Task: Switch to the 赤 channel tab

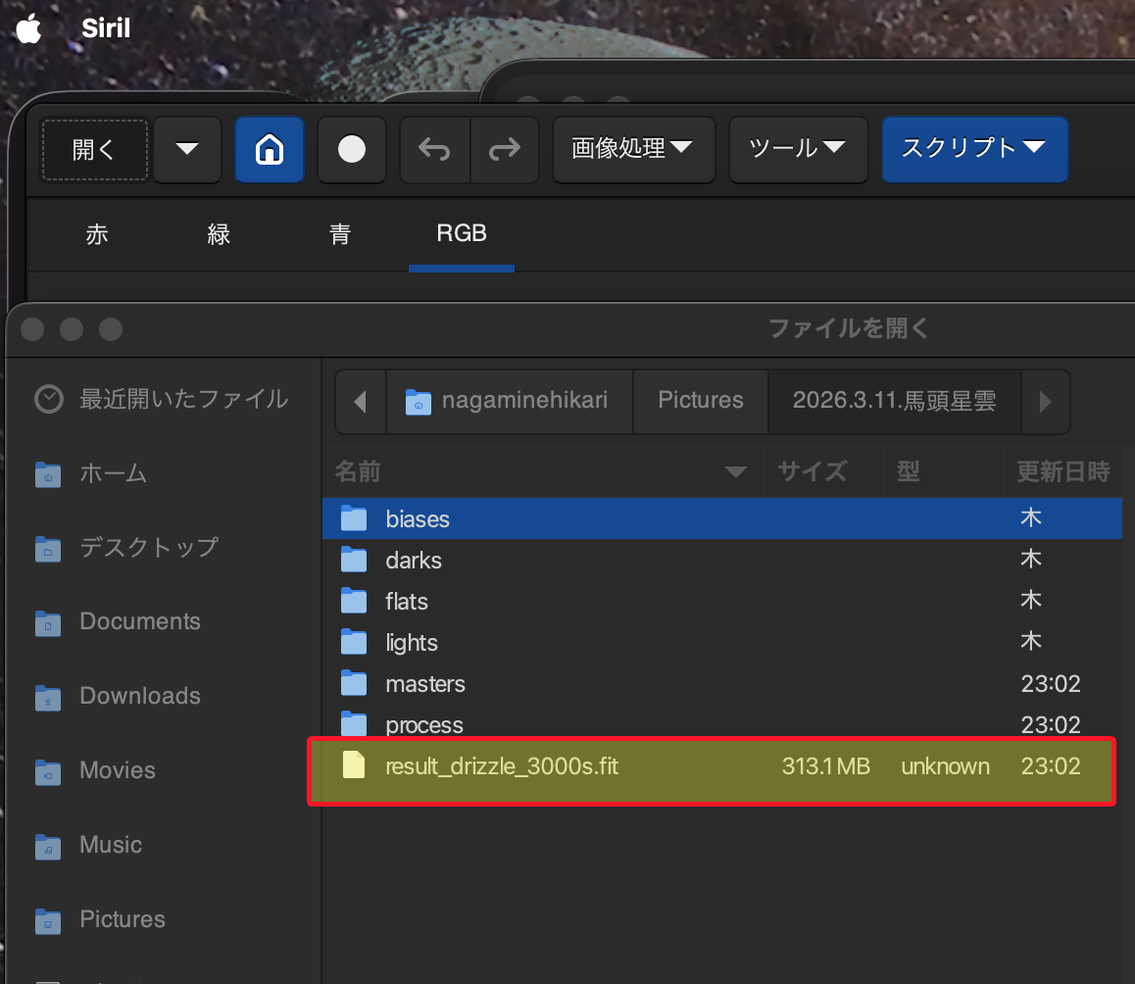Action: pyautogui.click(x=97, y=234)
